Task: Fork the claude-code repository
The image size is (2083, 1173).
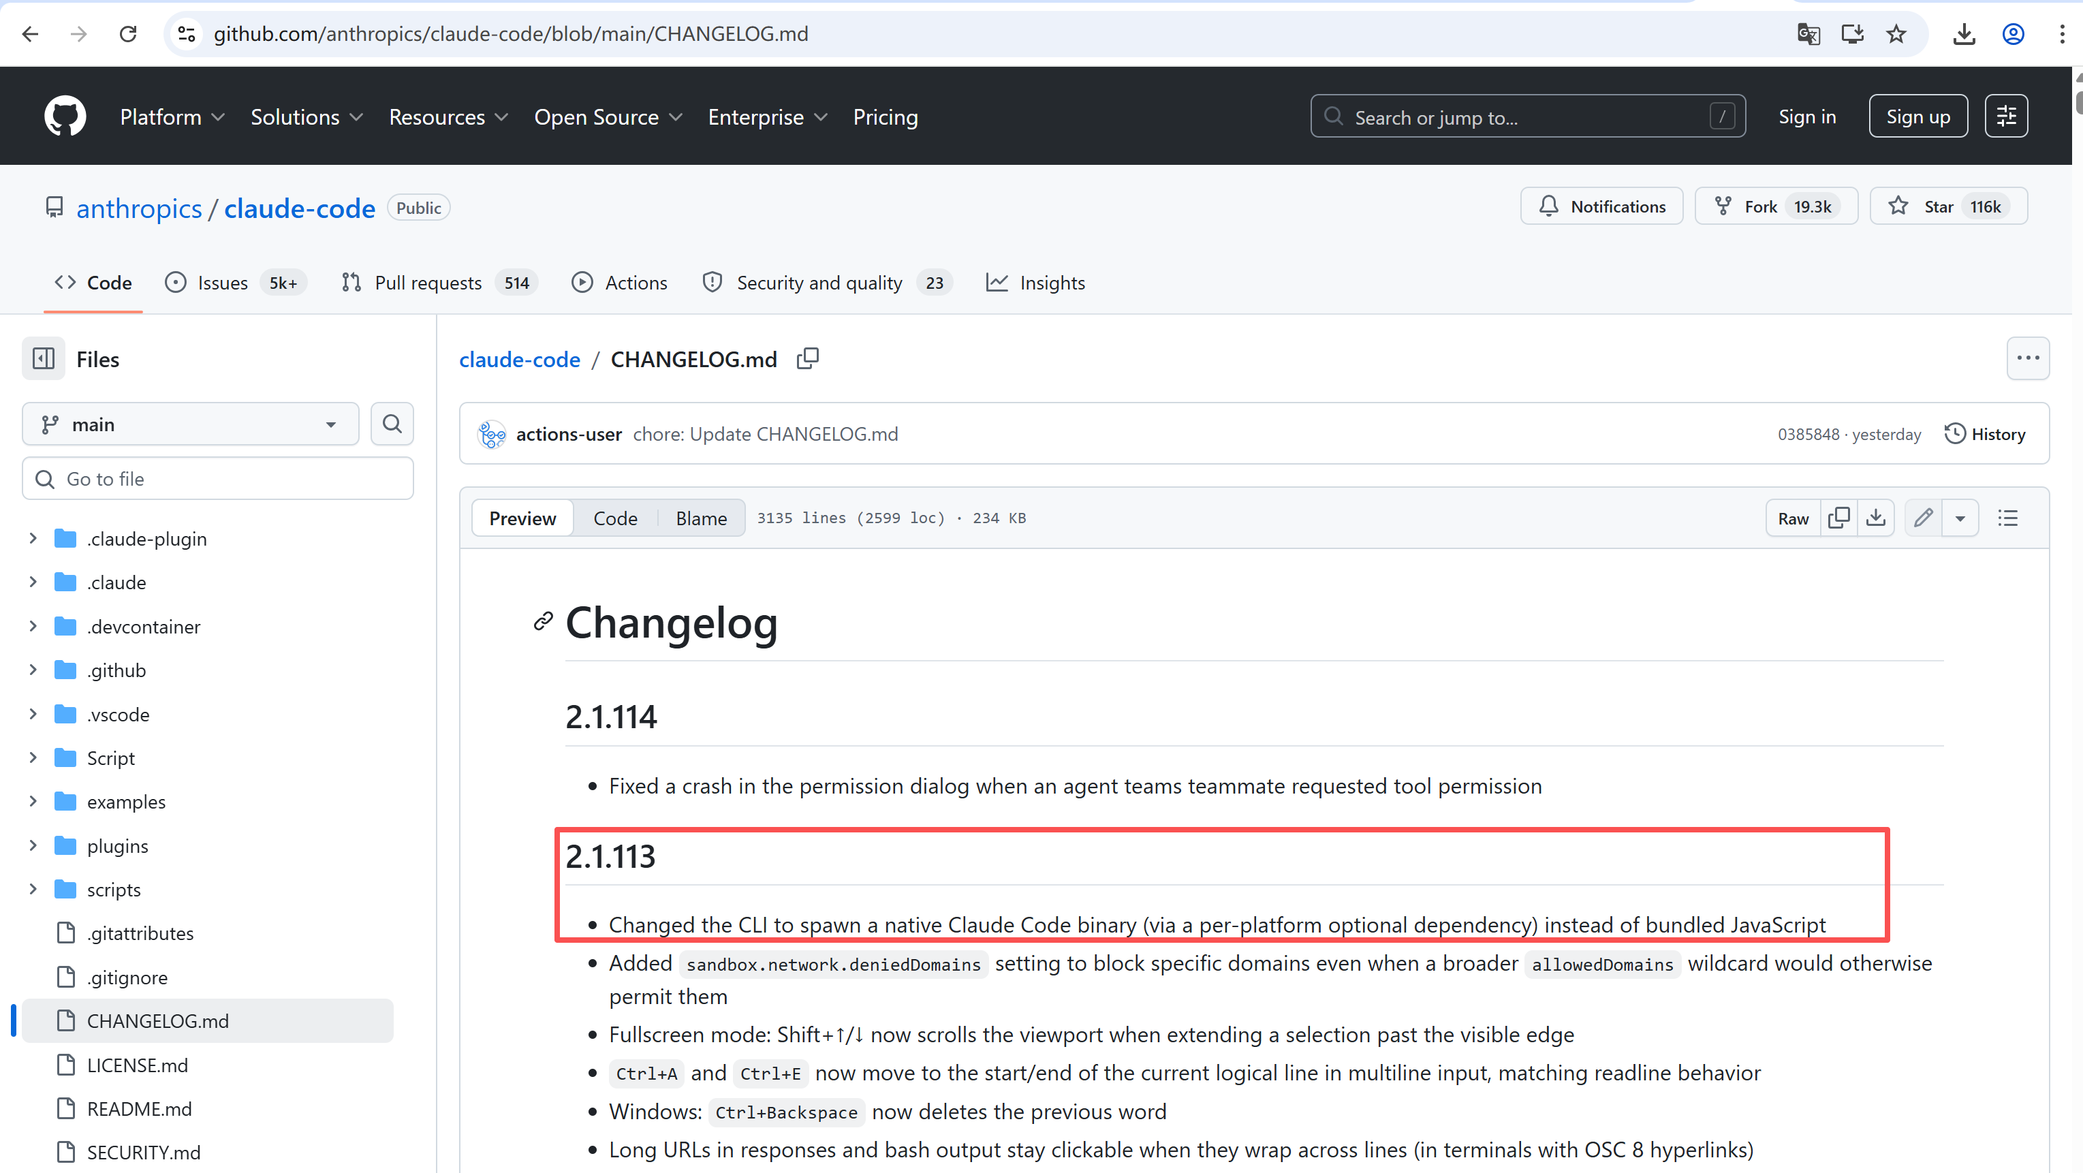Action: [x=1776, y=206]
